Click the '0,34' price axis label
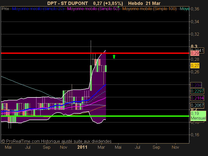The image size is (208, 156). (x=195, y=22)
